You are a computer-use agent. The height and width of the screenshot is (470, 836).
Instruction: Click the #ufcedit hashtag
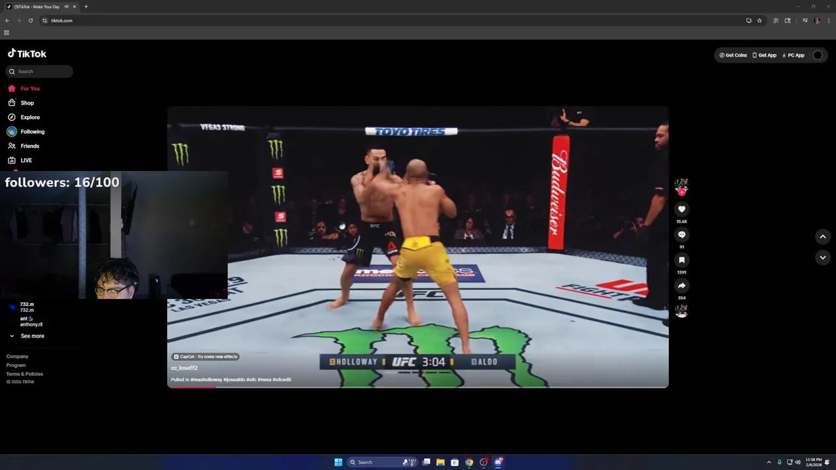tap(281, 379)
